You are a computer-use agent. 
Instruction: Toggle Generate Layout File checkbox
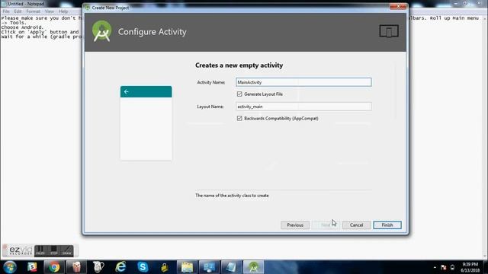(x=239, y=94)
